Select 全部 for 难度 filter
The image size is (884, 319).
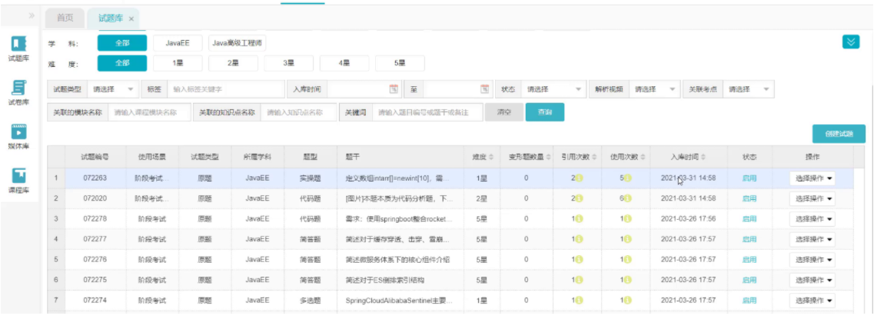[x=121, y=63]
